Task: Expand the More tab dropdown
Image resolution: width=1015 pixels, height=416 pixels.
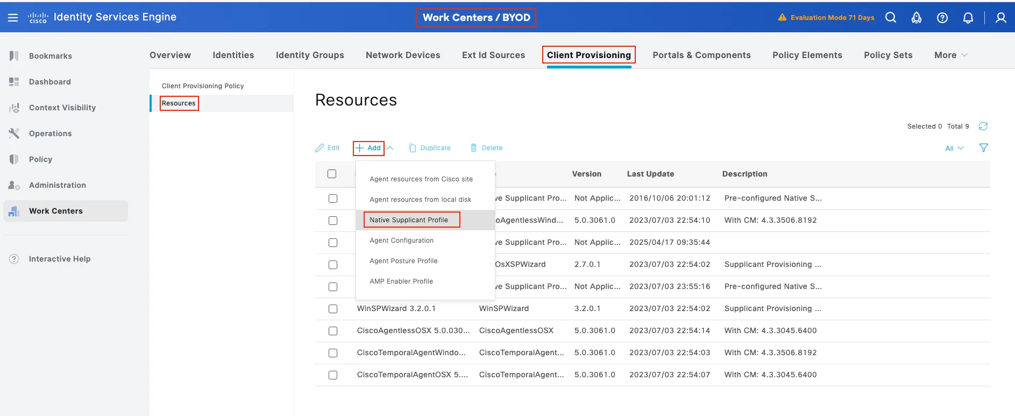Action: tap(951, 55)
